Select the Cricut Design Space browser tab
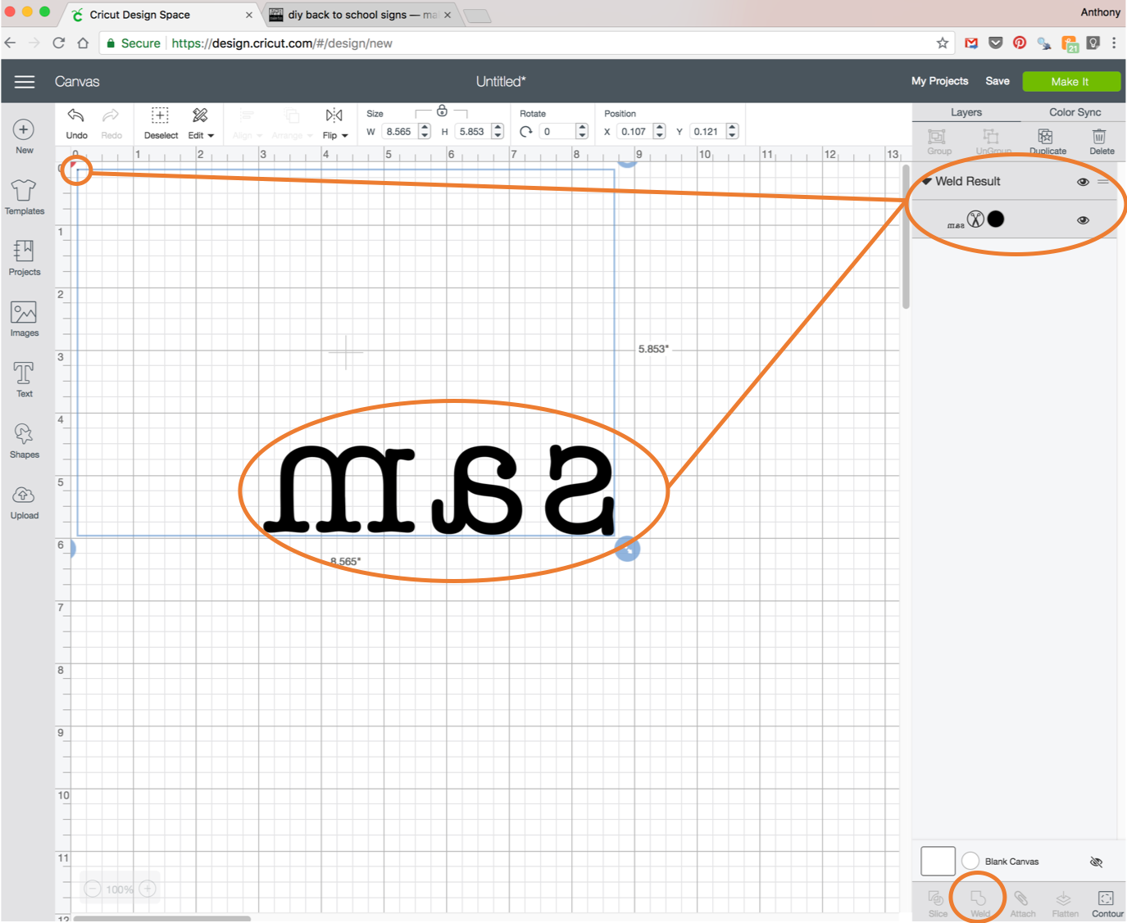The width and height of the screenshot is (1127, 923). tap(160, 15)
